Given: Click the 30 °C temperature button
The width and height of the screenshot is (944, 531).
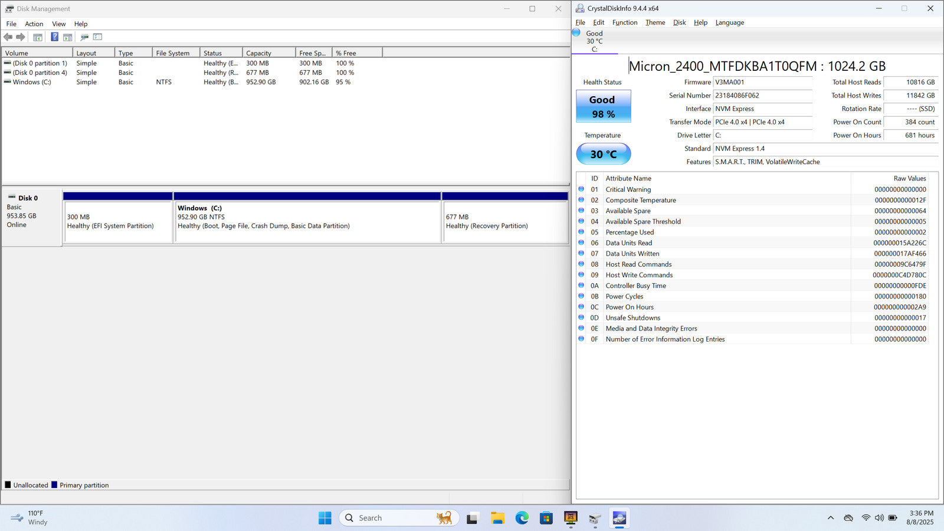Looking at the screenshot, I should (x=603, y=154).
